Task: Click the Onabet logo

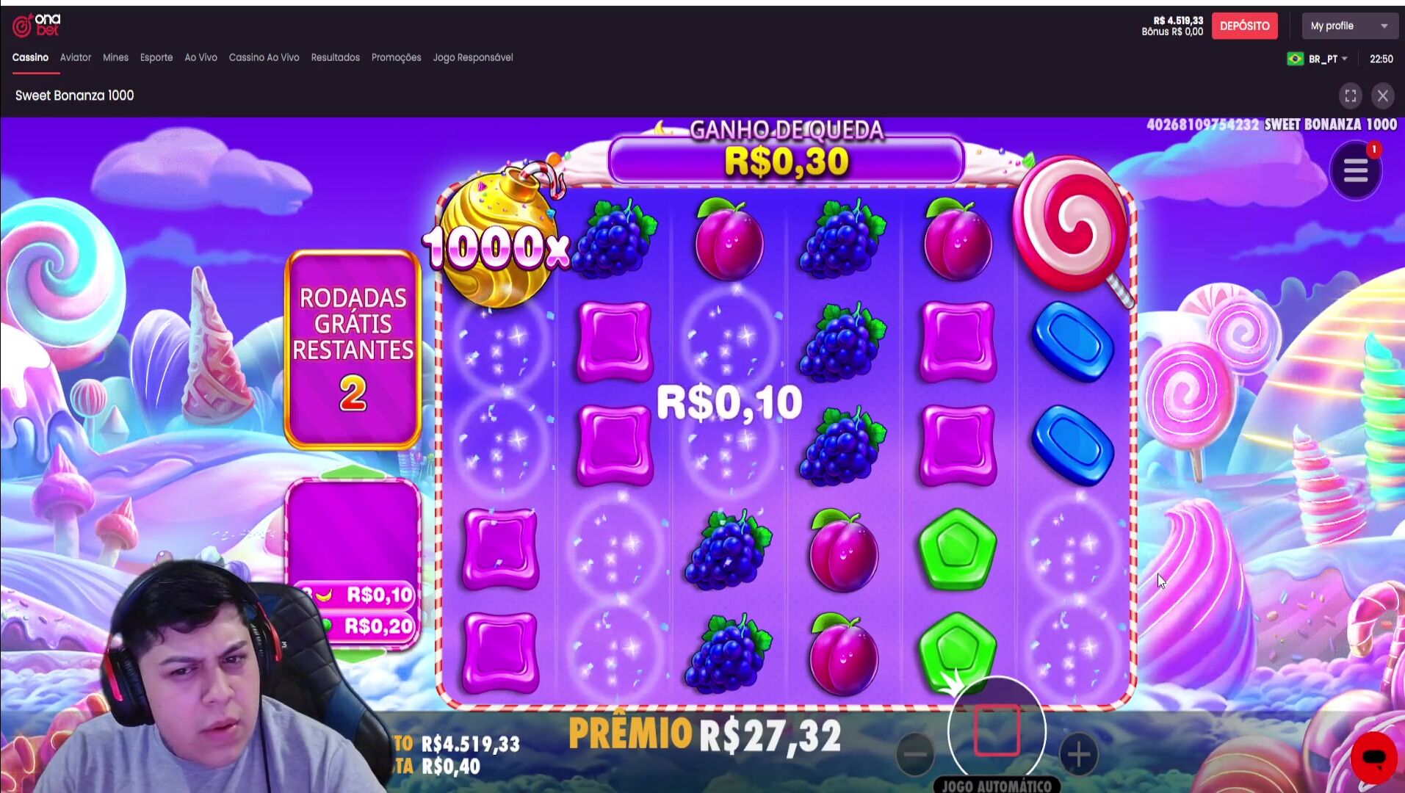Action: point(37,26)
